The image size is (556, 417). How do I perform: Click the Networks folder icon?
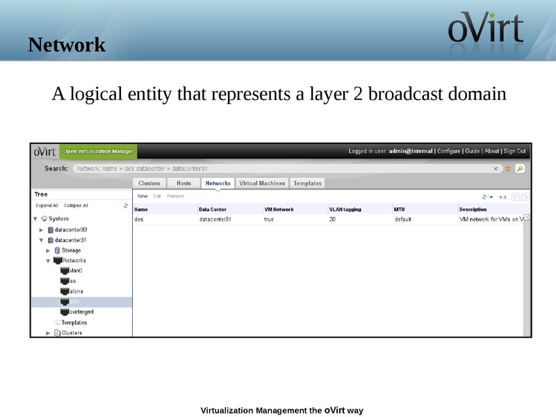[x=58, y=261]
